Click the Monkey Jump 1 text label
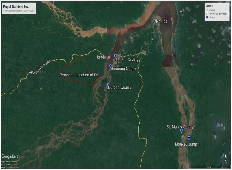Viewport: 232px width, 170px height. tap(187, 144)
